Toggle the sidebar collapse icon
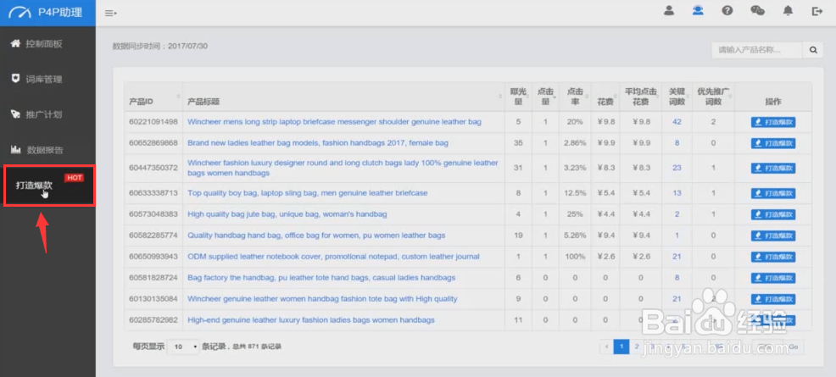The image size is (836, 377). [110, 13]
